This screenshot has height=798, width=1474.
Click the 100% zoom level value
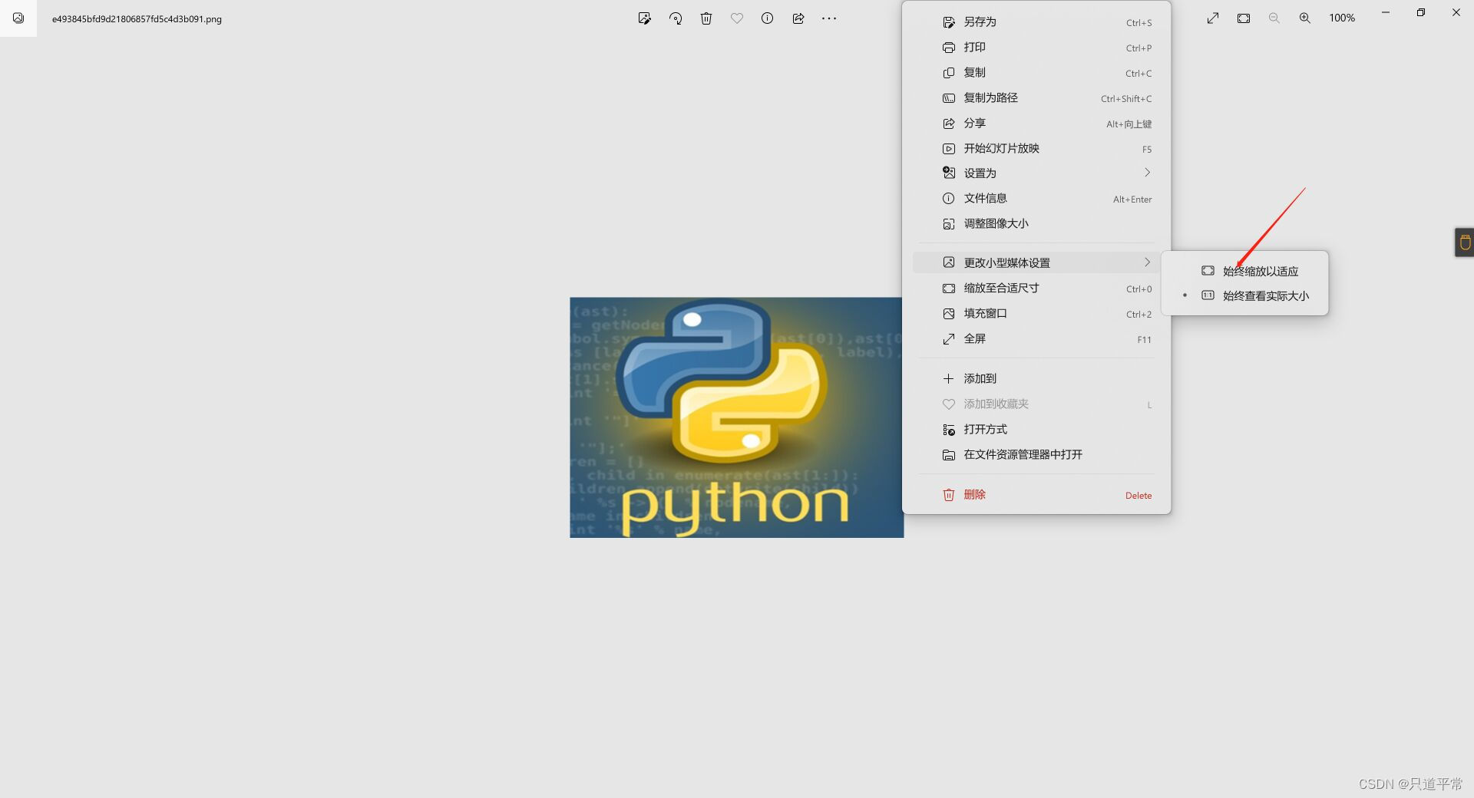coord(1342,18)
